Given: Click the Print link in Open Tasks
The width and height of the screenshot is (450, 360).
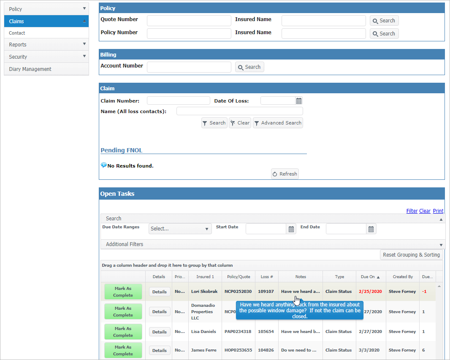Looking at the screenshot, I should [438, 211].
